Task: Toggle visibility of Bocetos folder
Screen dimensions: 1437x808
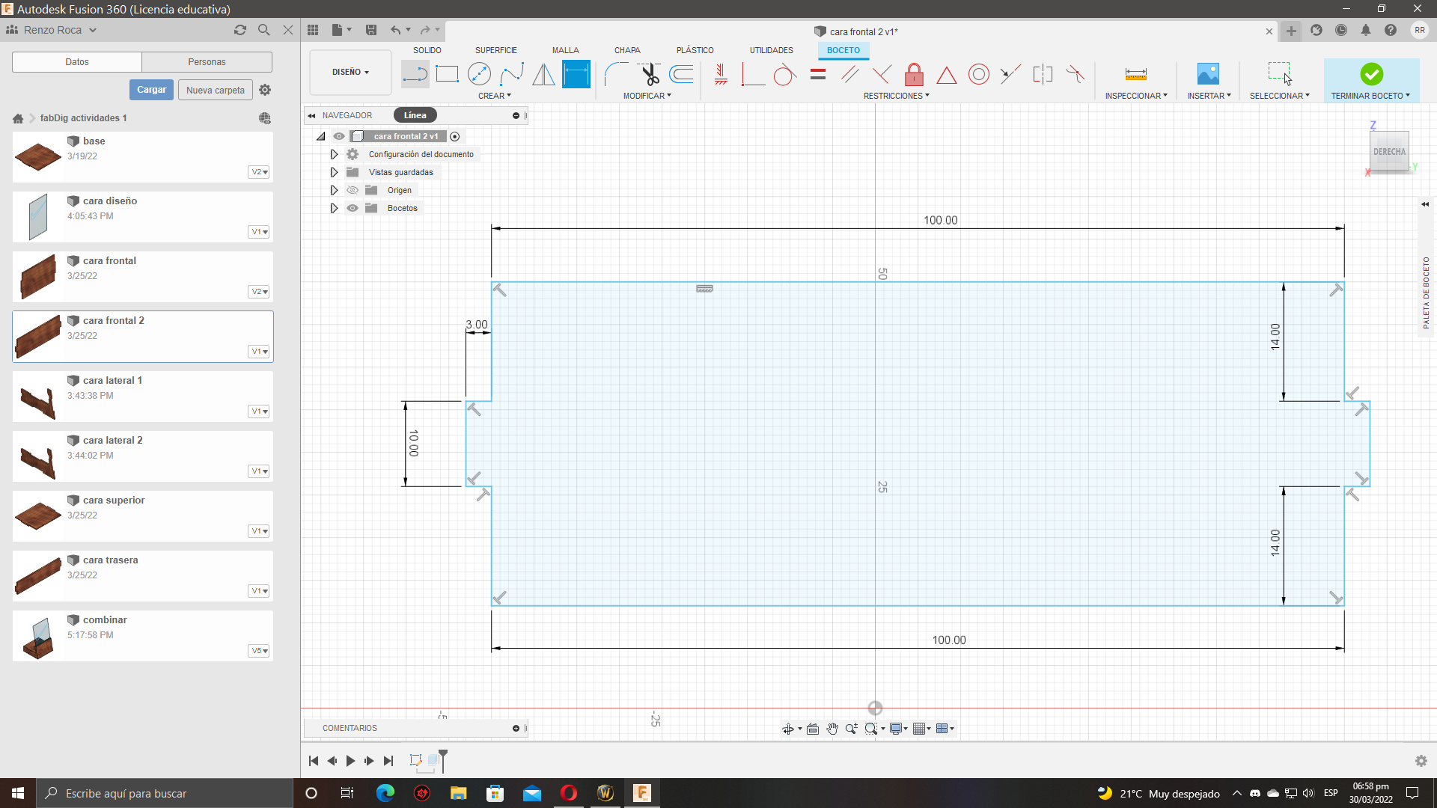Action: click(x=353, y=208)
